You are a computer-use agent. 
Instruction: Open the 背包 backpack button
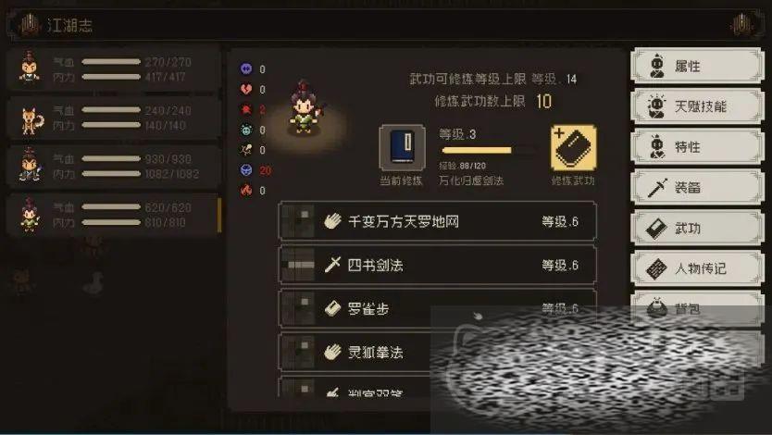[697, 308]
